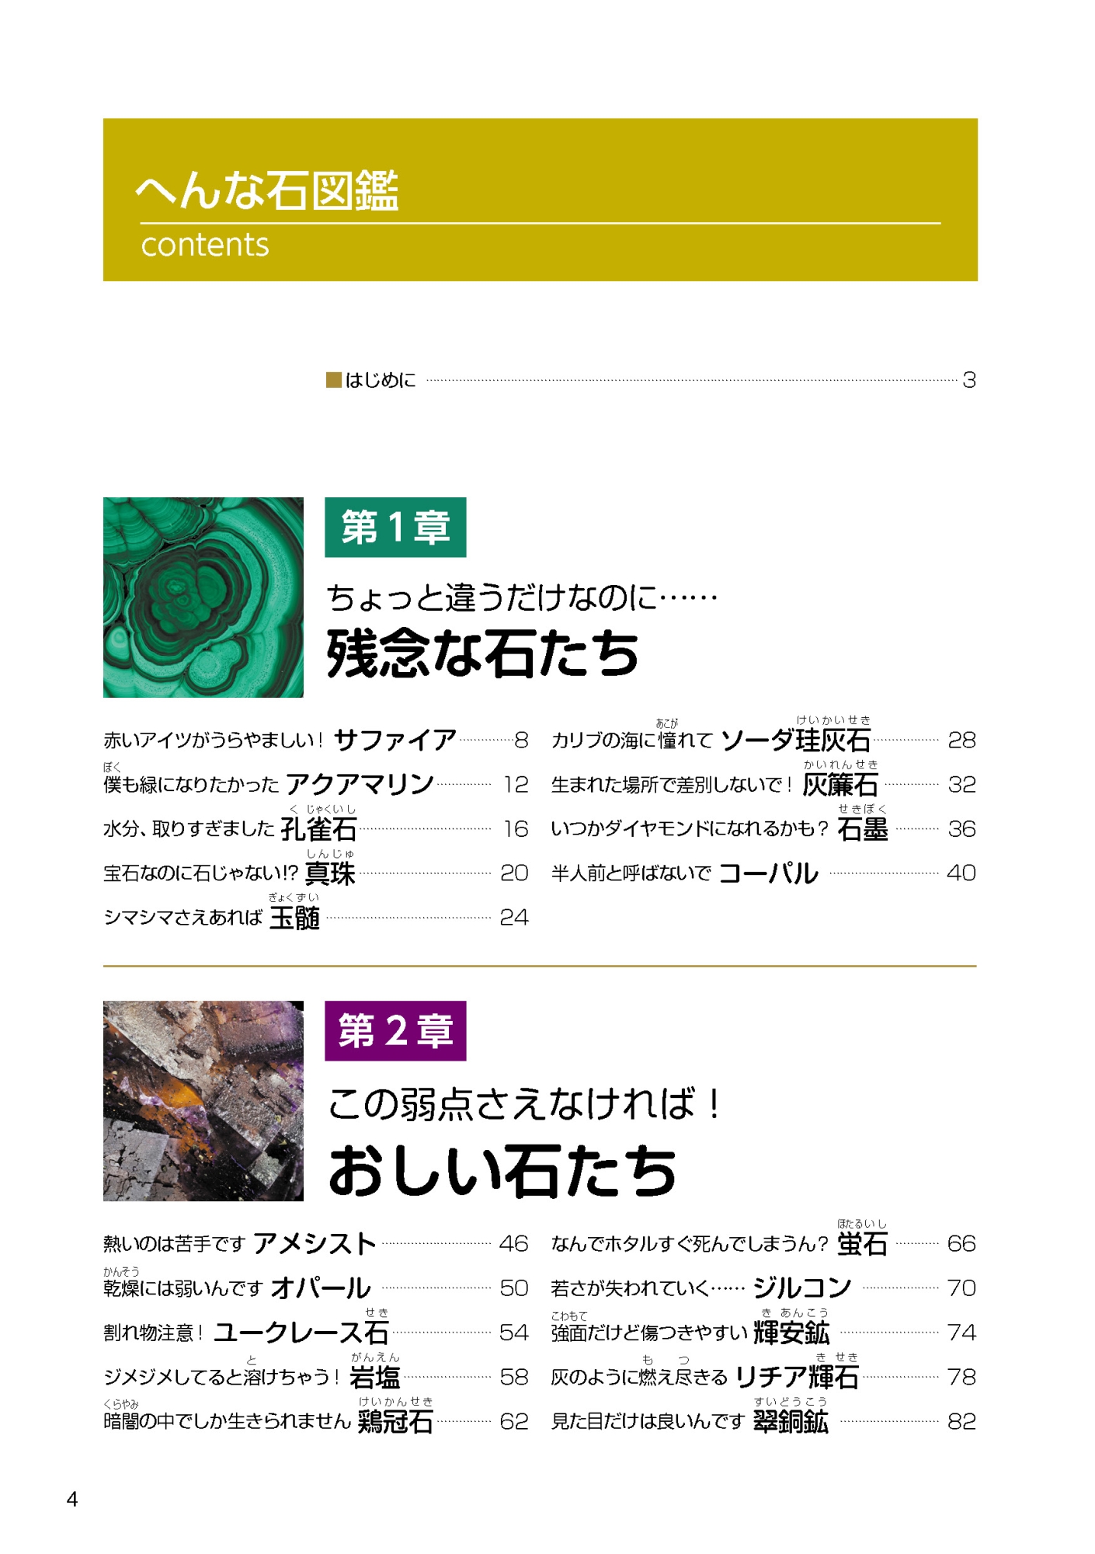Click the ジルコン contents entry
This screenshot has height=1554, width=1095.
(x=763, y=1288)
